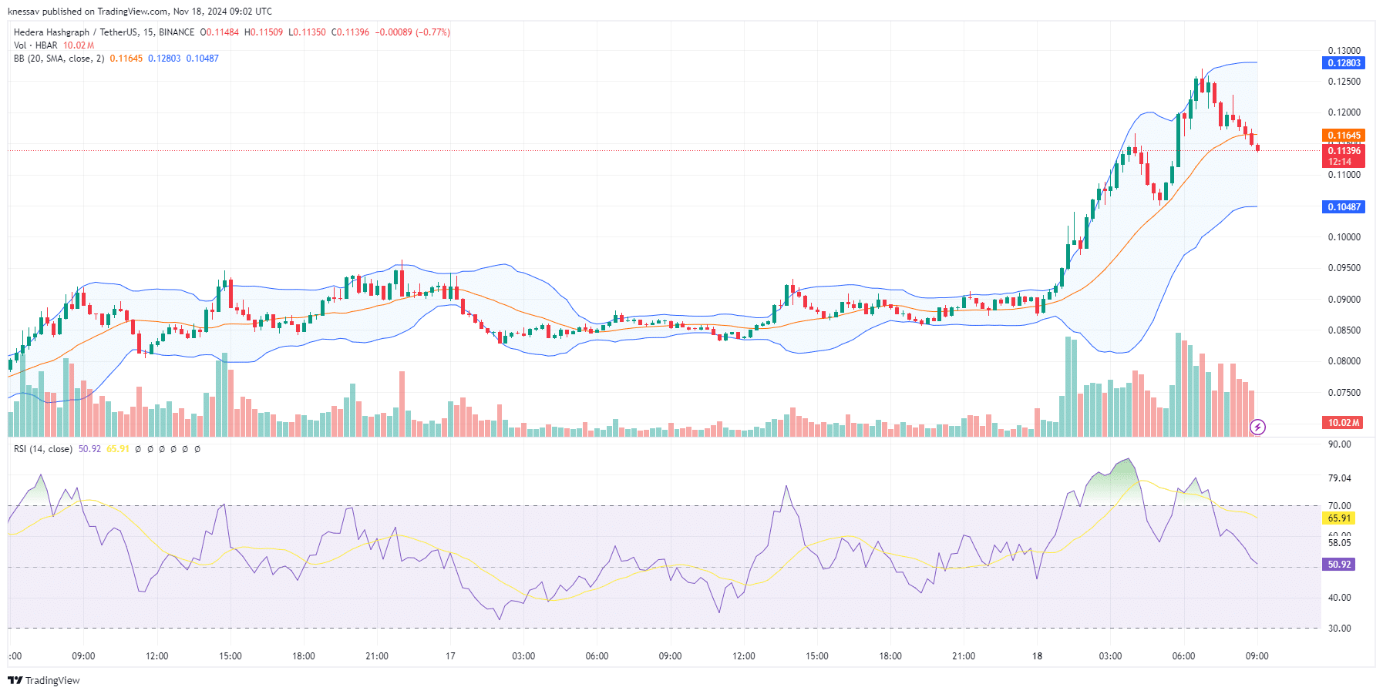Click the 0.12500 price axis tick
Viewport: 1383px width, 694px height.
click(x=1344, y=82)
